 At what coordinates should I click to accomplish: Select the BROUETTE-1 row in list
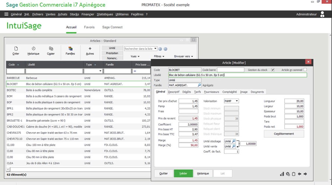coord(79,120)
